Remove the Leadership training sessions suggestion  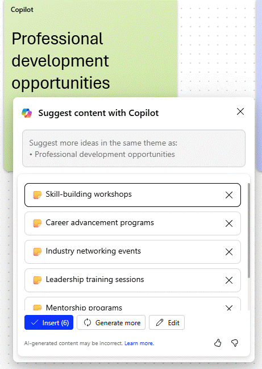point(229,280)
